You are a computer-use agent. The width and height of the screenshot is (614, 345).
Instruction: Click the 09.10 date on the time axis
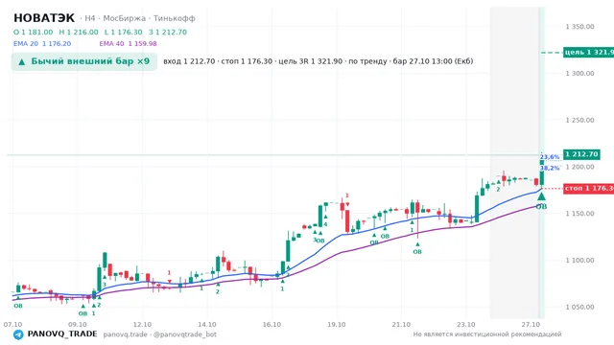77,324
